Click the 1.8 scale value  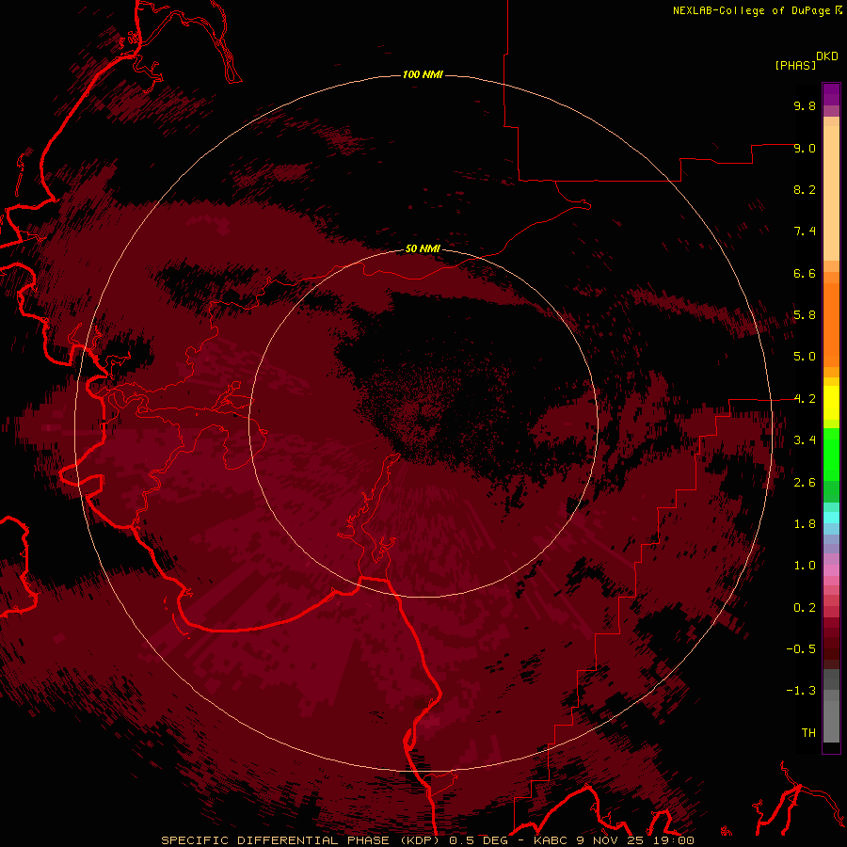click(805, 524)
